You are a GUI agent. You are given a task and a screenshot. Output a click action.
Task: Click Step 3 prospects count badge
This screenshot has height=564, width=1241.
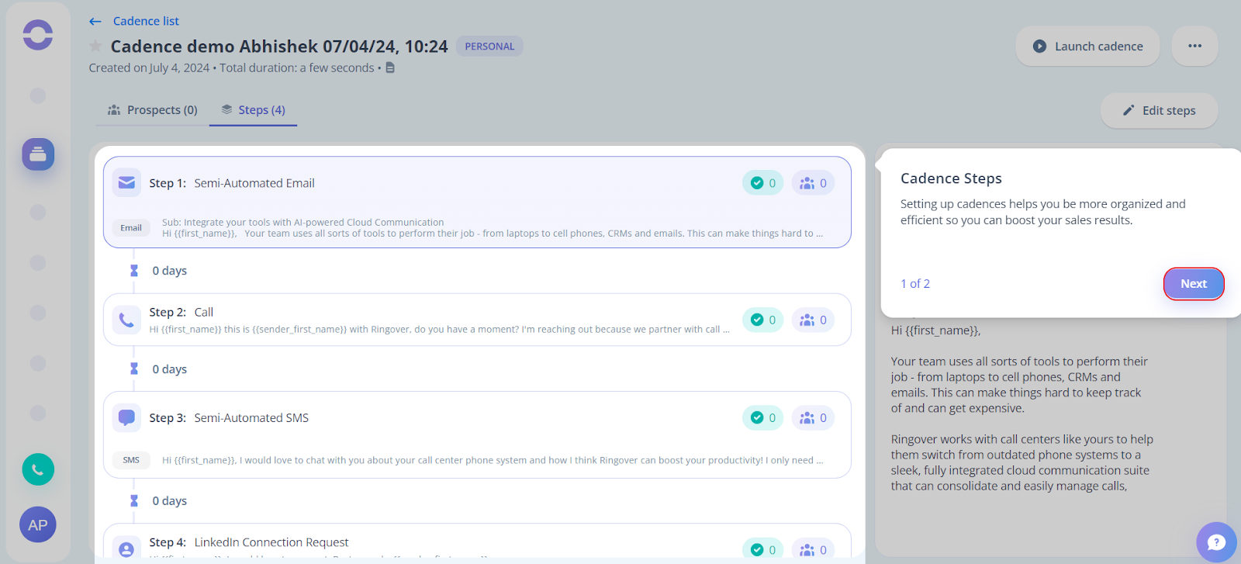(x=813, y=417)
